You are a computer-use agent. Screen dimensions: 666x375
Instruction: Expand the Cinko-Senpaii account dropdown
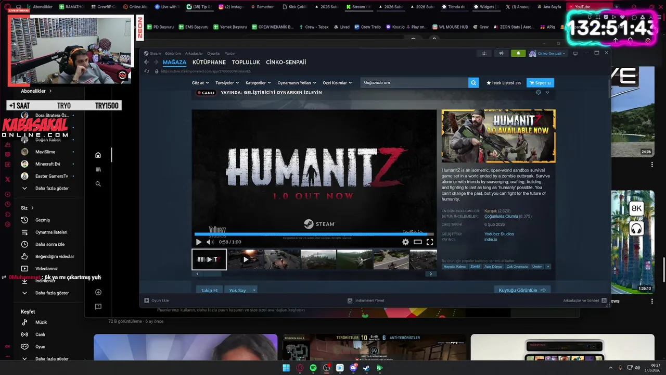547,53
